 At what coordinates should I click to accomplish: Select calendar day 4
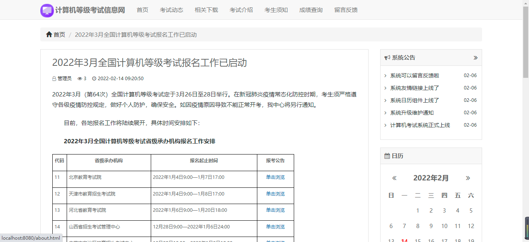coord(458,211)
